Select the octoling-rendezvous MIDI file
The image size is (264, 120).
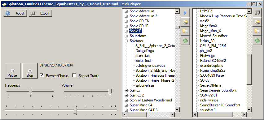(x=150, y=66)
